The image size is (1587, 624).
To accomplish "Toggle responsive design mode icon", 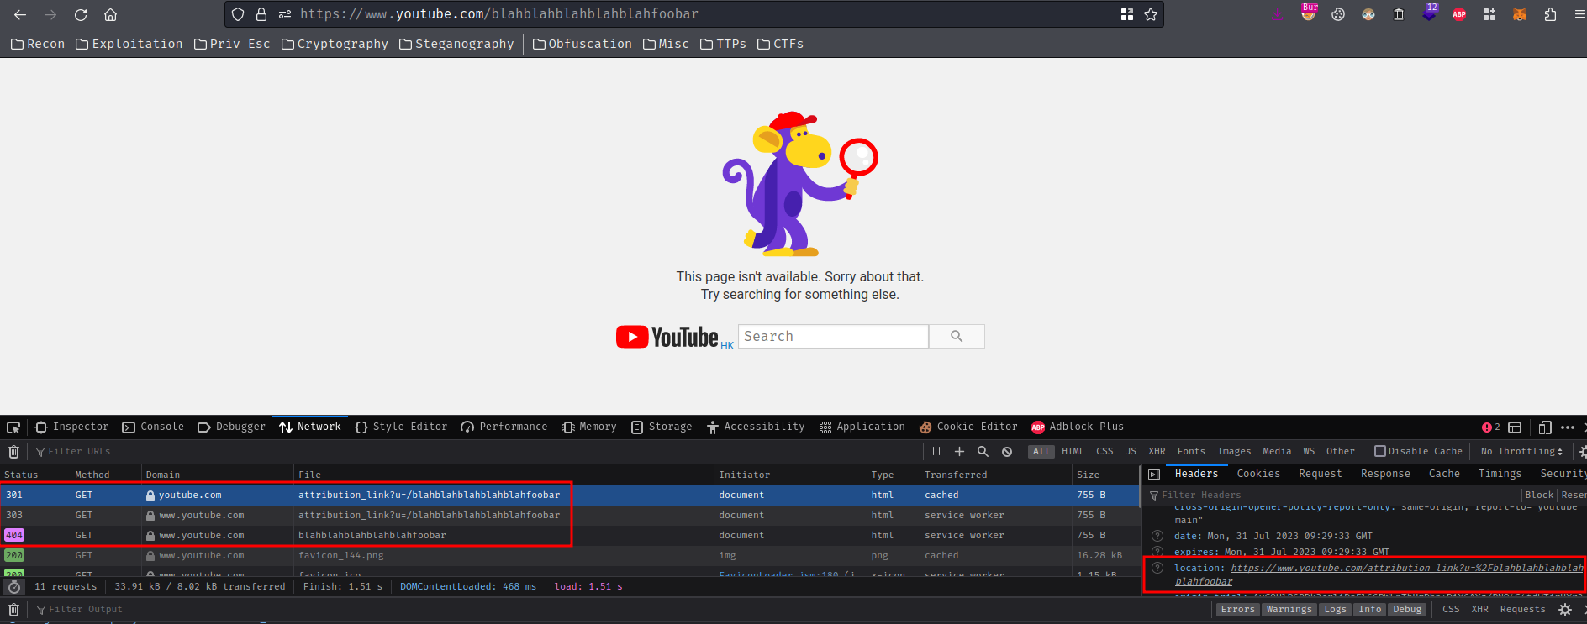I will pyautogui.click(x=1545, y=427).
